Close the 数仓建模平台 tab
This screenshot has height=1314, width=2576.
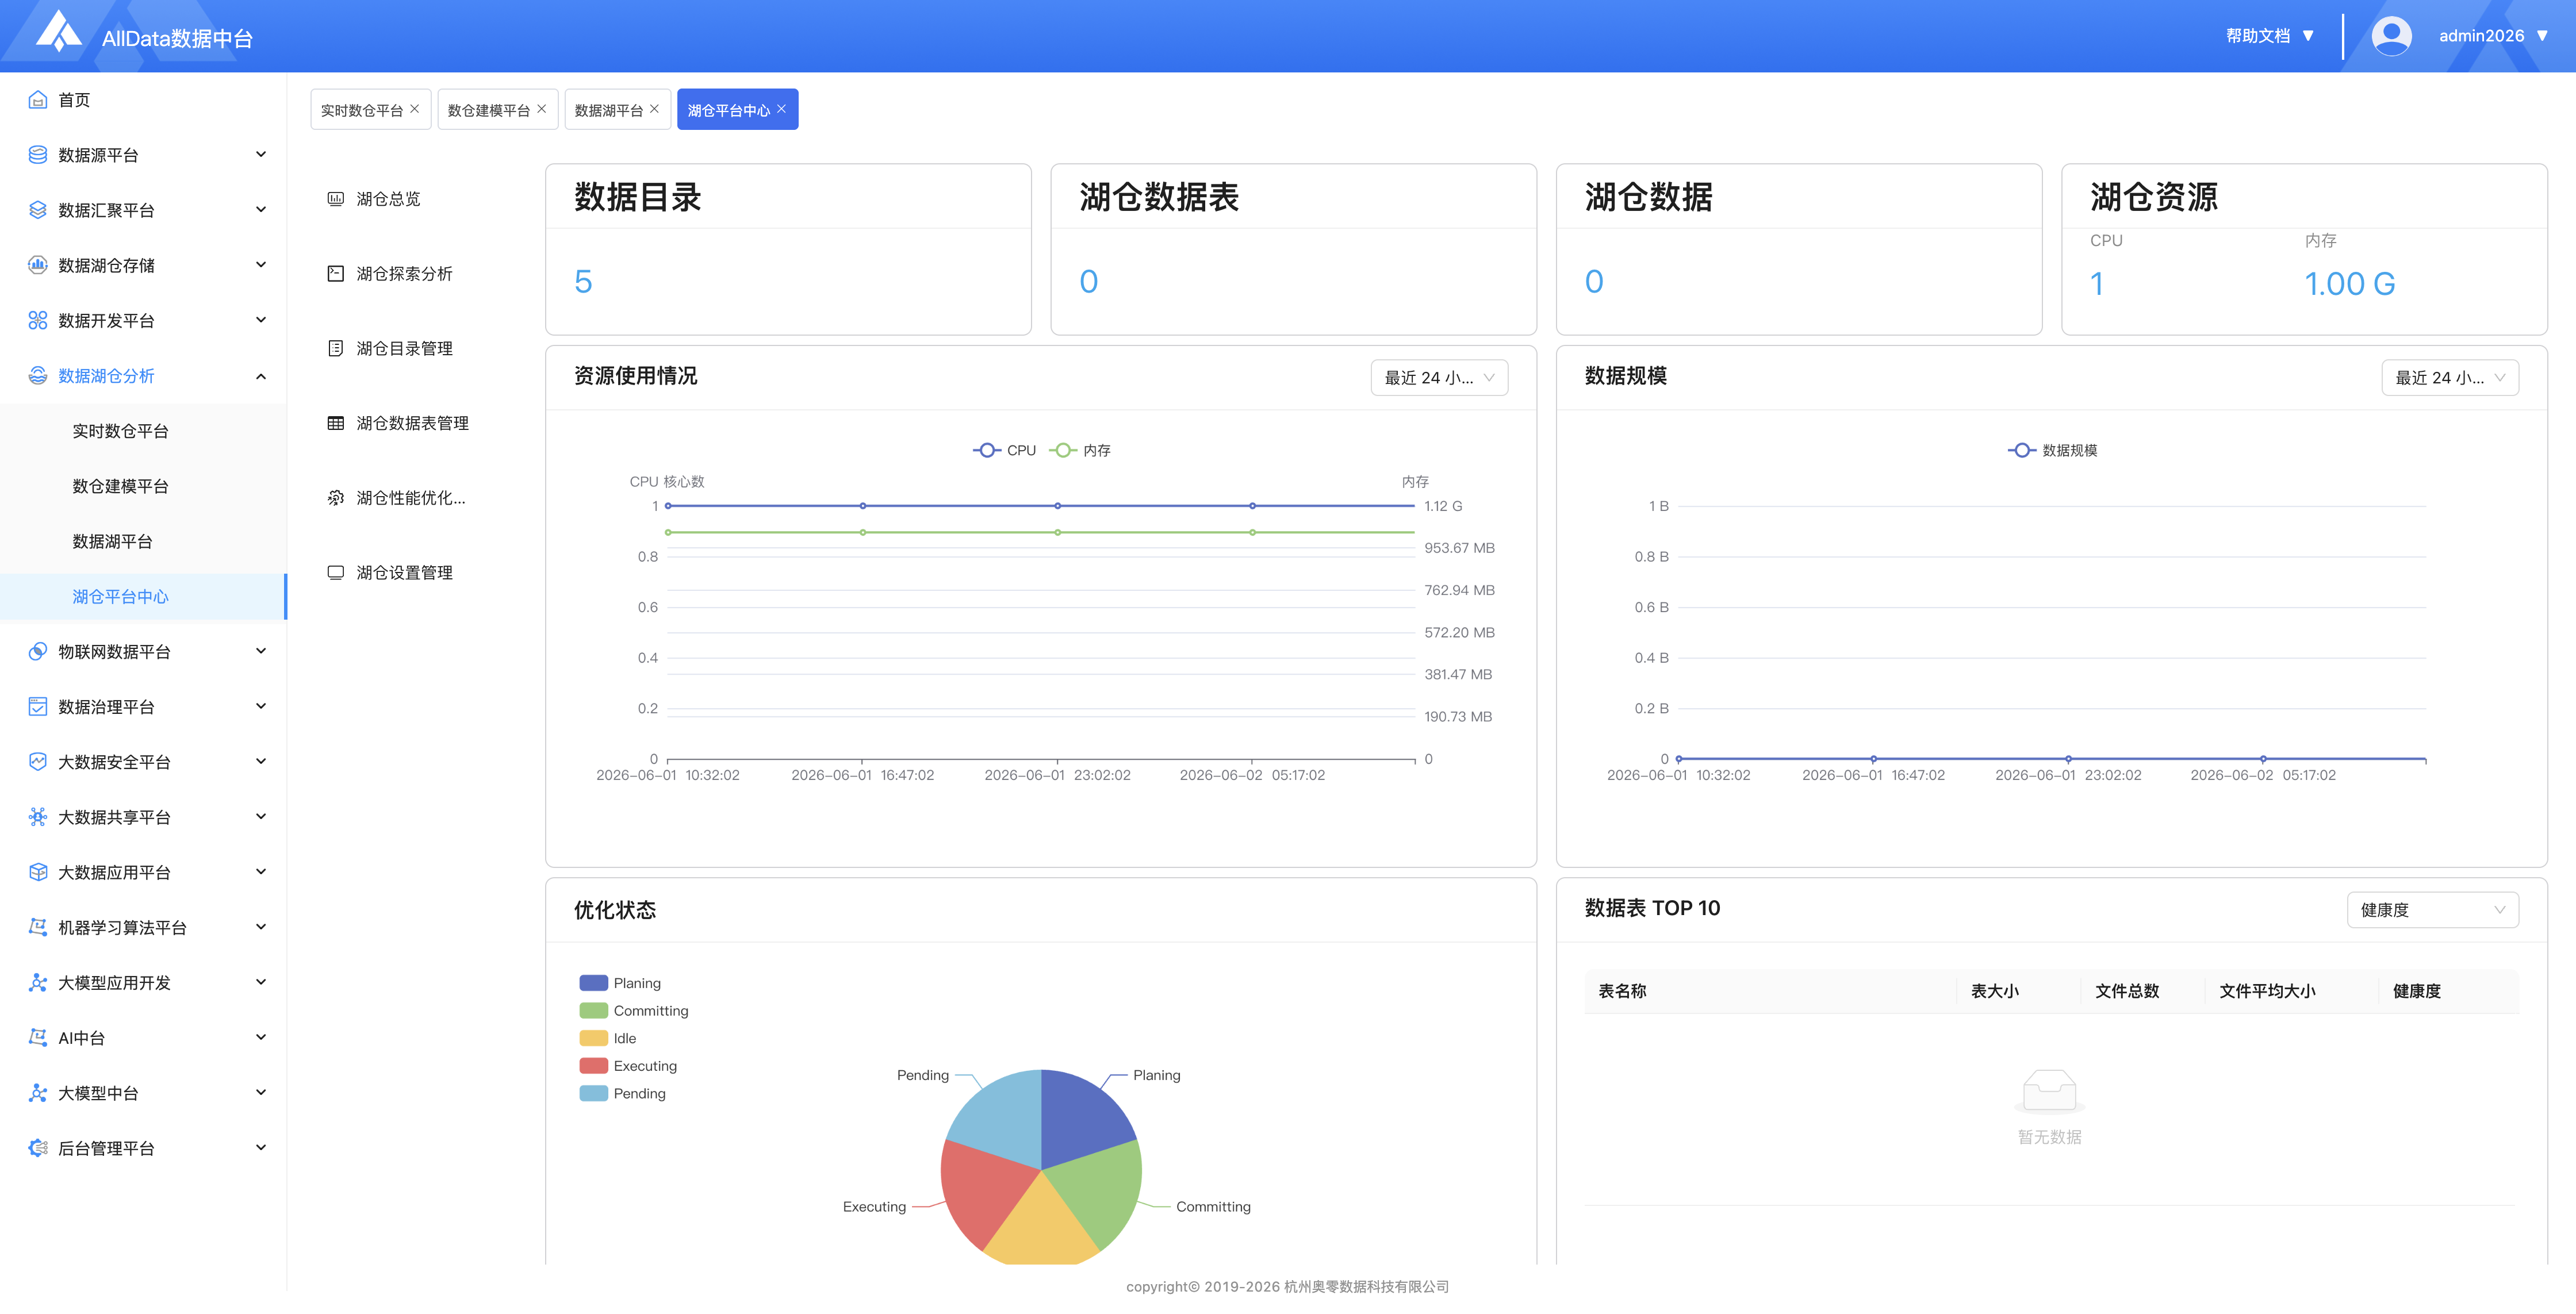pos(541,109)
